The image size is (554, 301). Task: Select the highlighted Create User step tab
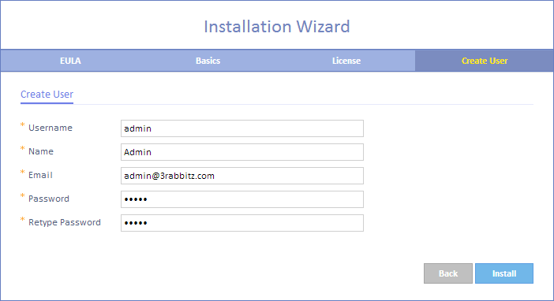pyautogui.click(x=485, y=61)
